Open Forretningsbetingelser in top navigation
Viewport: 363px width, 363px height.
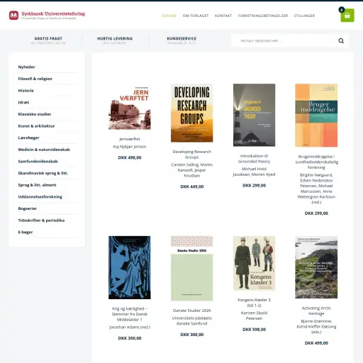pos(263,16)
